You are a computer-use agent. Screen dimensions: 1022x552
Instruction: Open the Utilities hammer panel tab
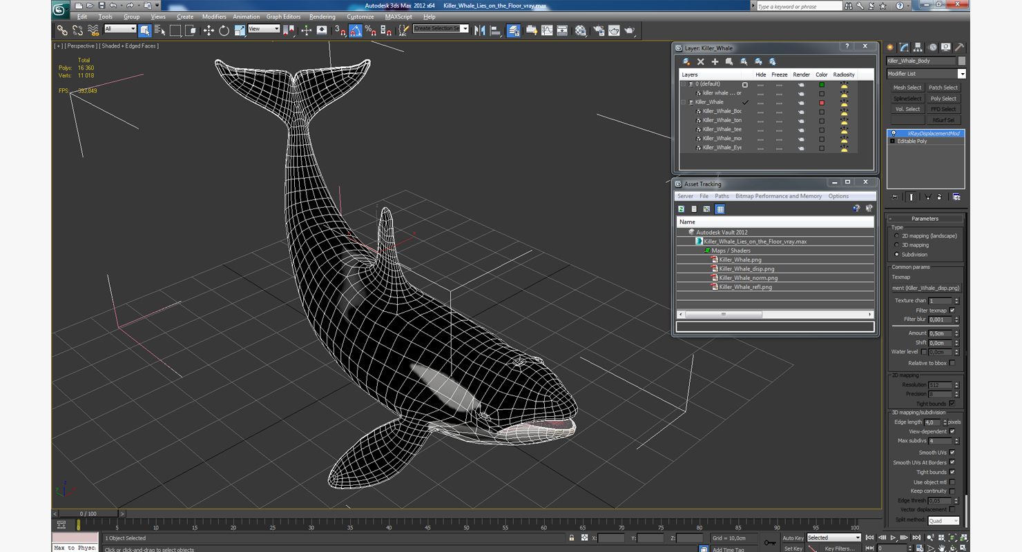tap(959, 48)
